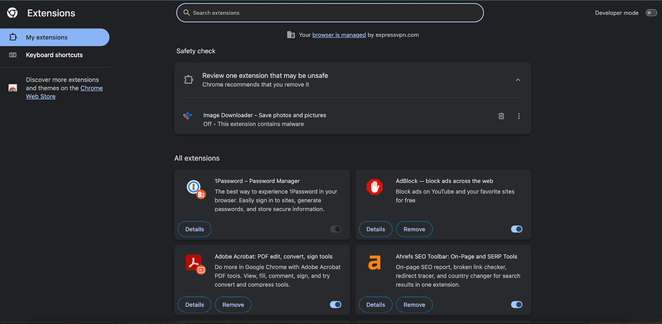This screenshot has height=324, width=662.
Task: Click the Search extensions field
Action: click(330, 13)
